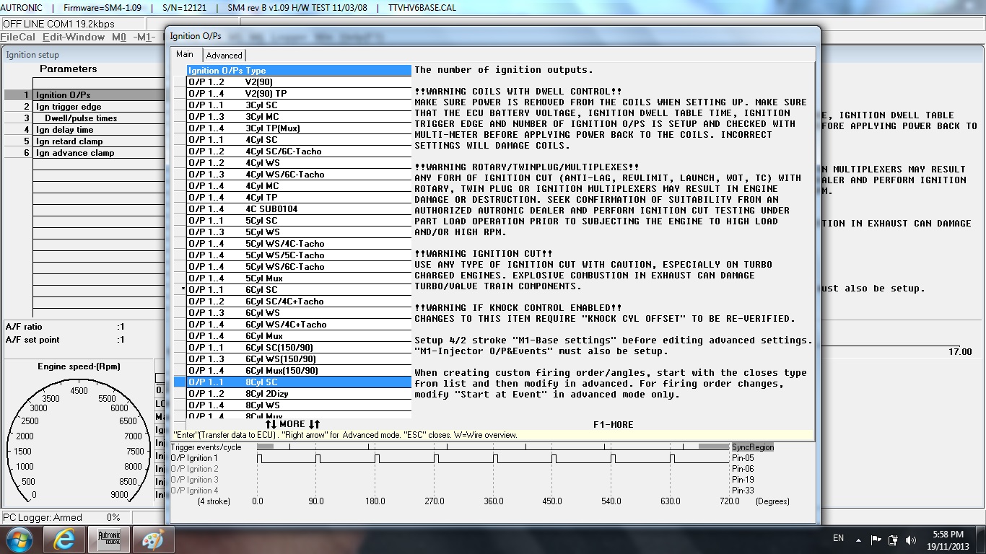The image size is (986, 554).
Task: Choose the V2(90) TP ignition type
Action: coord(299,94)
